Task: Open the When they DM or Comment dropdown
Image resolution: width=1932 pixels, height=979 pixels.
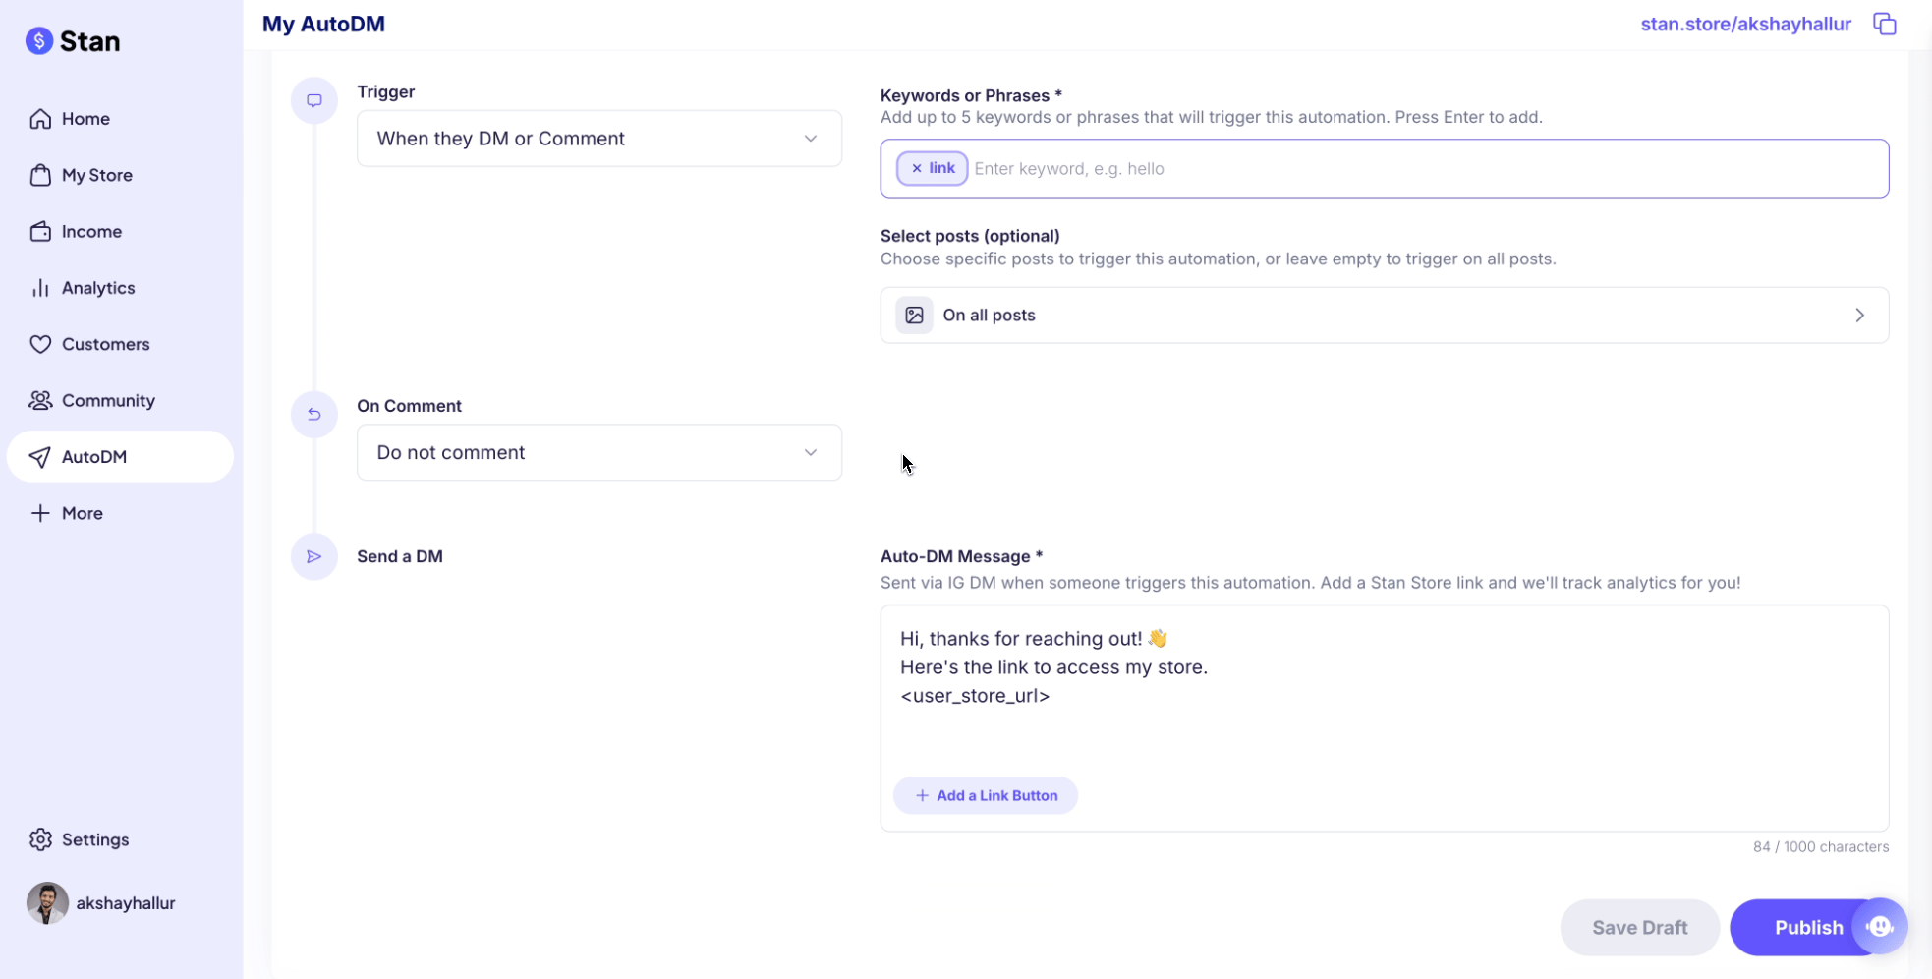Action: click(599, 139)
